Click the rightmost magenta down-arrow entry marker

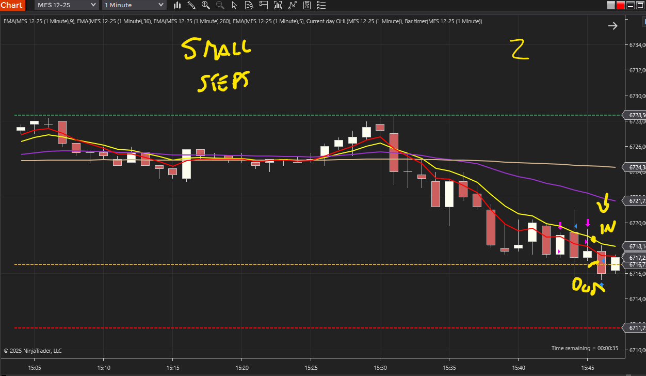[587, 223]
